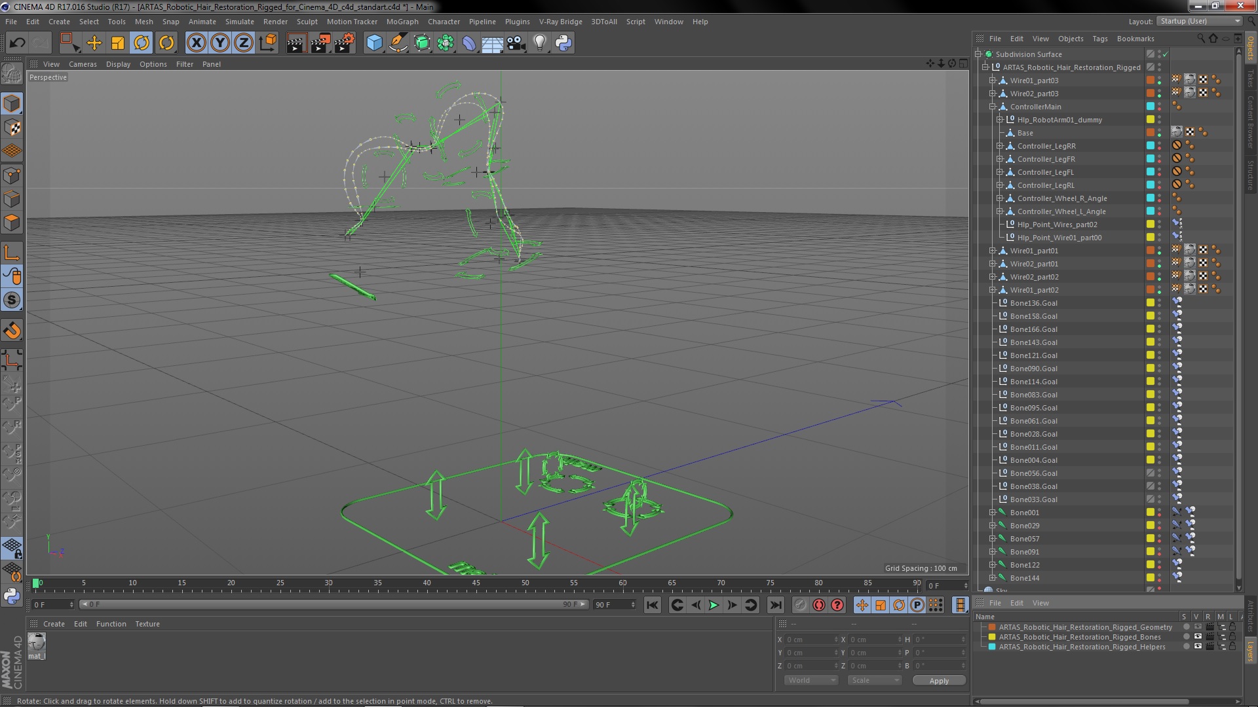Enable texture mode in left toolbar
Screen dimensions: 1258x707
[12, 128]
